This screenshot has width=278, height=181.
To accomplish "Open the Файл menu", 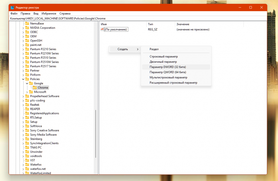I will 14,13.
